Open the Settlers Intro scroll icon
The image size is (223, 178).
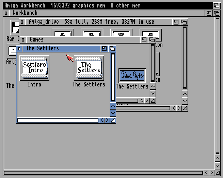tap(34, 68)
